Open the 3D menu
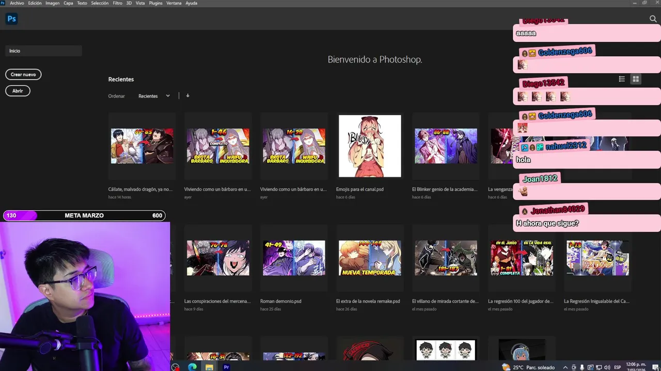661x371 pixels. point(129,3)
